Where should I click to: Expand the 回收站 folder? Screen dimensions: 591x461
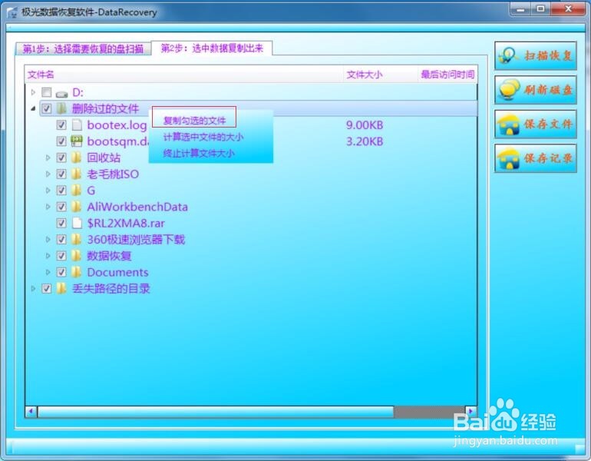pos(48,158)
